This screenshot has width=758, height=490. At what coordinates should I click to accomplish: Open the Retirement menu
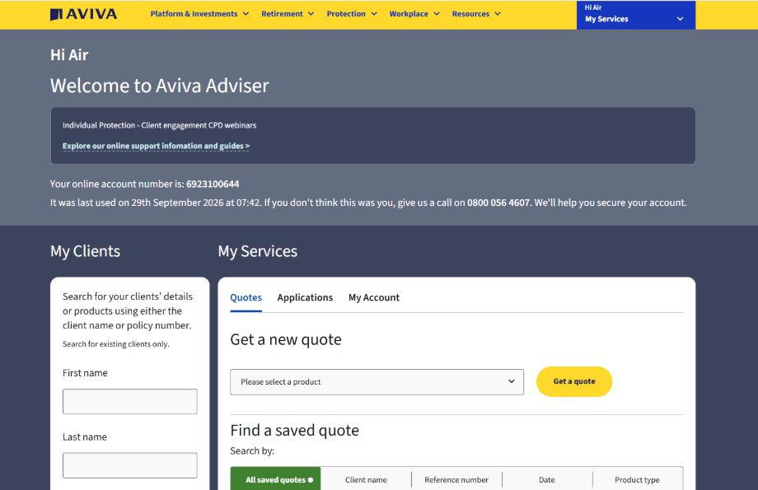click(x=288, y=14)
